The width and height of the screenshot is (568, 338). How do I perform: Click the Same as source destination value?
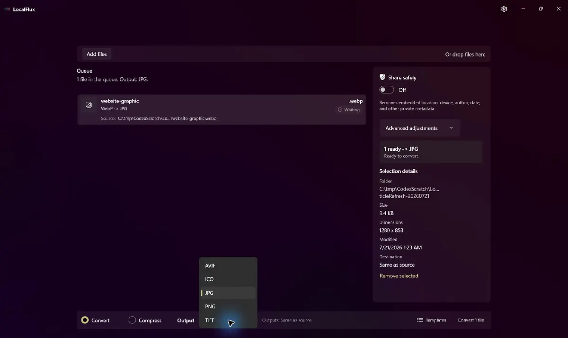tap(397, 265)
